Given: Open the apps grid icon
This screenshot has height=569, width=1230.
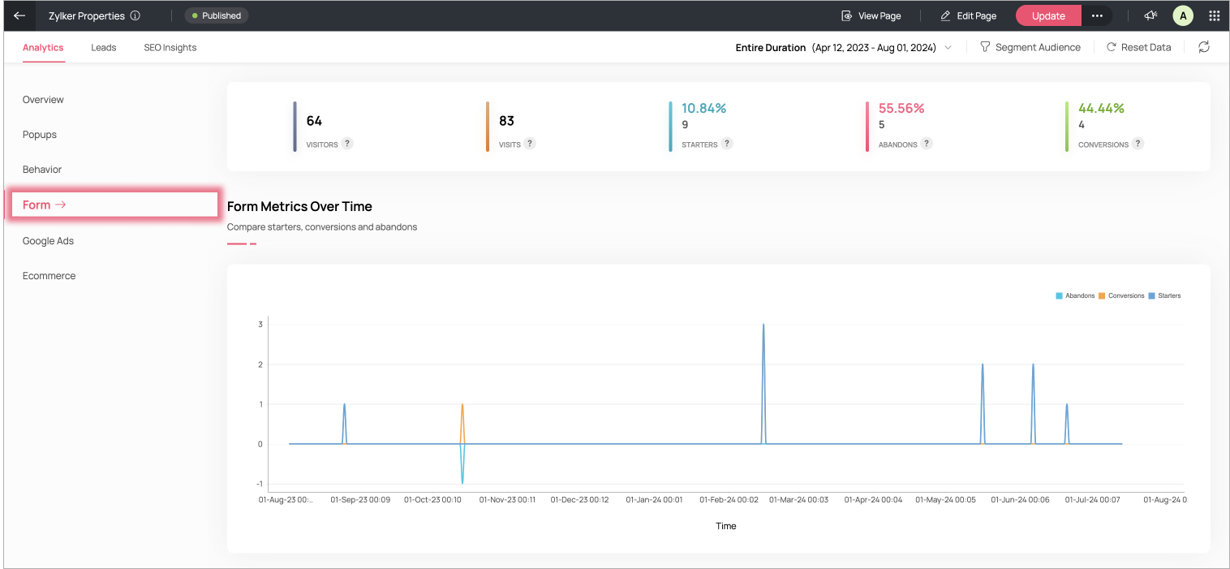Looking at the screenshot, I should coord(1215,15).
